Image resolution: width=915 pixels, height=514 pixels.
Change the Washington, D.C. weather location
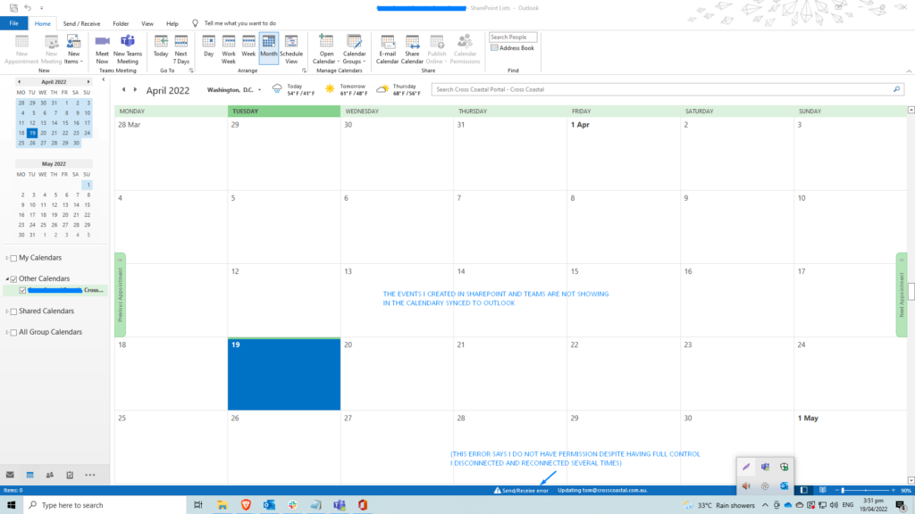[x=234, y=90]
